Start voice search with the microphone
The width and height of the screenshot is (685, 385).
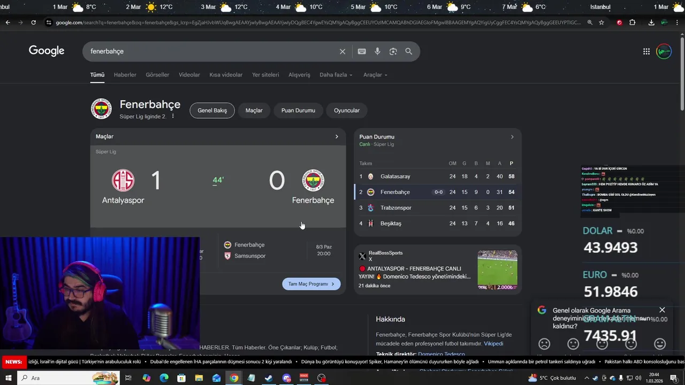(x=377, y=51)
